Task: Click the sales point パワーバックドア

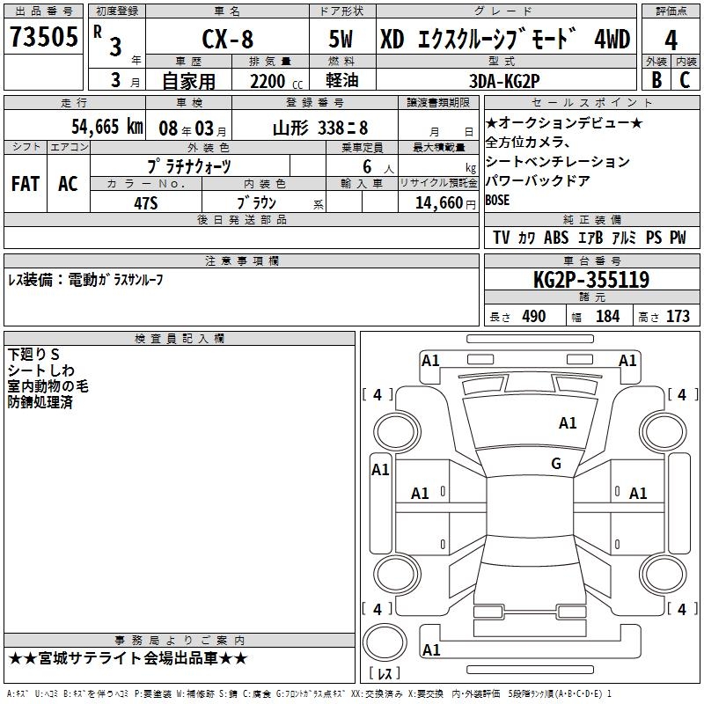Action: [x=538, y=180]
